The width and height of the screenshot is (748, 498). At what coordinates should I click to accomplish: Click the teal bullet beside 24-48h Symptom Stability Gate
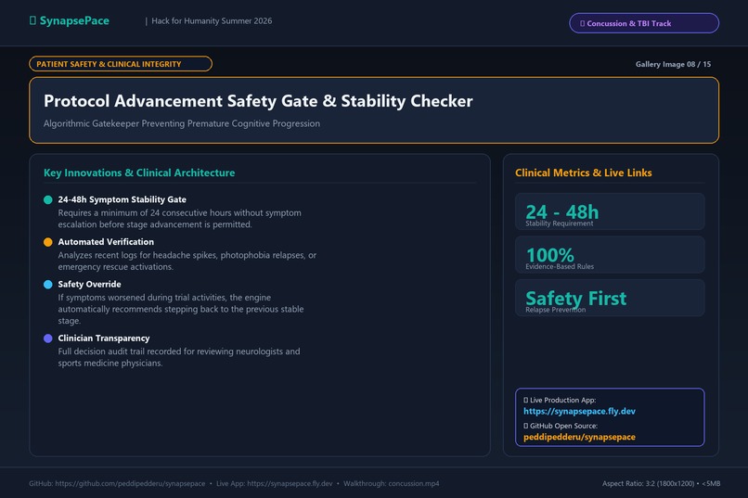tap(47, 199)
